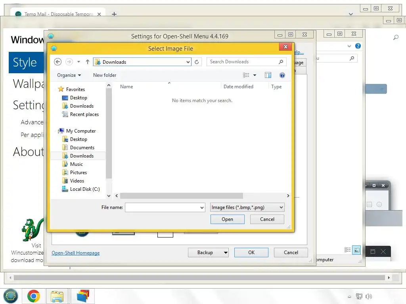Go up one folder level
Viewport: 406px width, 304px height.
88,62
